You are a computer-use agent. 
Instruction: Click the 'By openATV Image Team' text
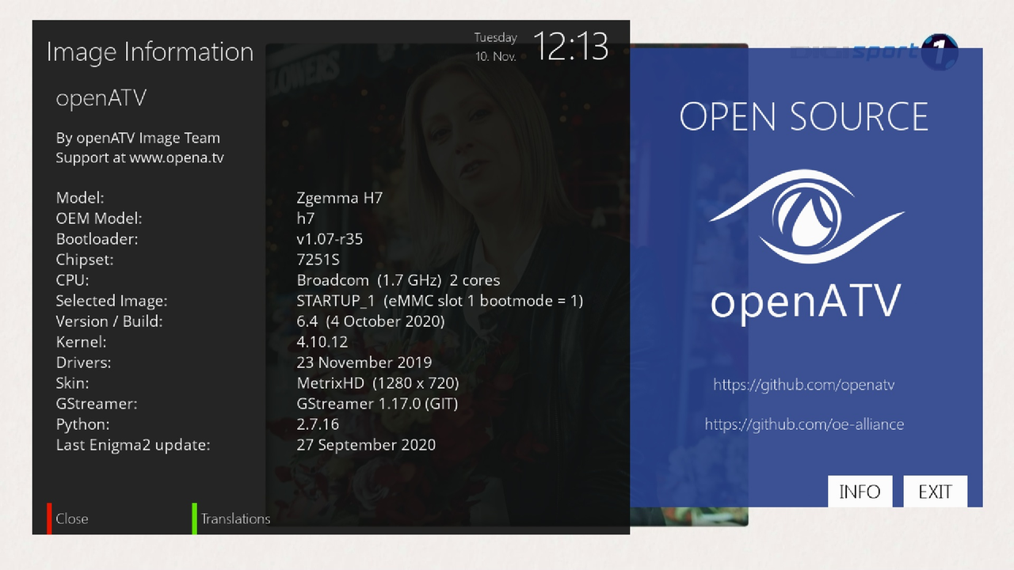pos(138,138)
